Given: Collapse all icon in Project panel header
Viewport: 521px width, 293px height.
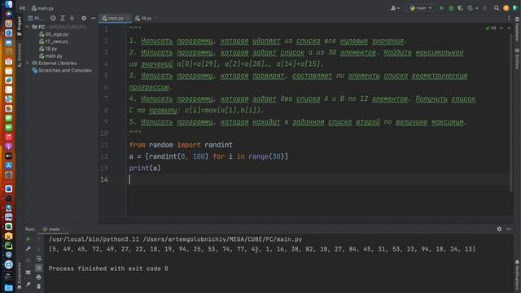Looking at the screenshot, I should pyautogui.click(x=72, y=18).
